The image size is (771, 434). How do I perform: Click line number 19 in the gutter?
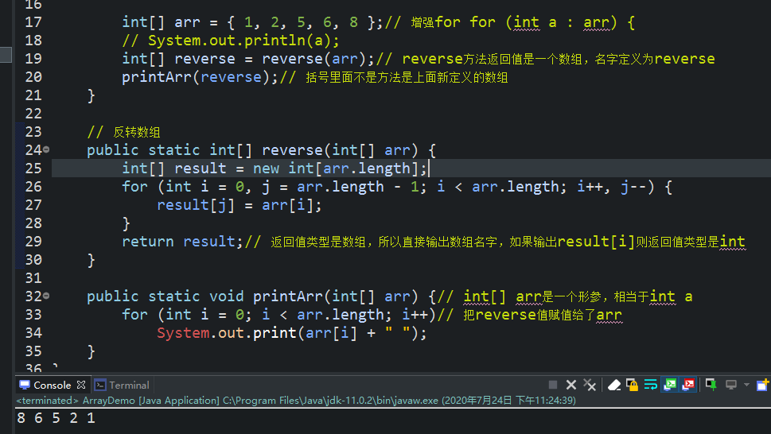[33, 59]
